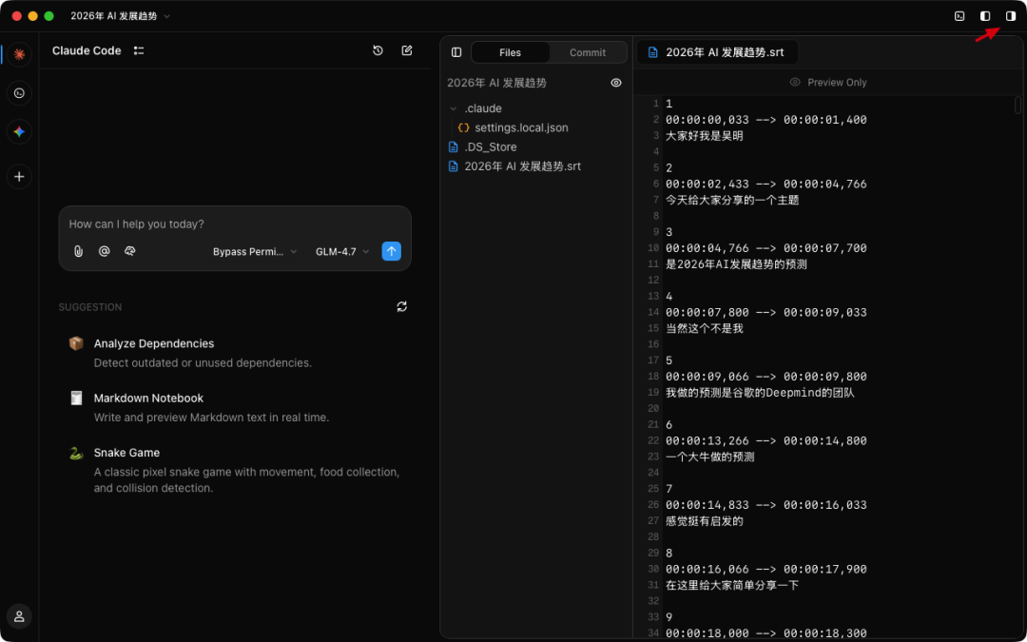Click subtitle line 大家好我是吴明

coord(704,136)
